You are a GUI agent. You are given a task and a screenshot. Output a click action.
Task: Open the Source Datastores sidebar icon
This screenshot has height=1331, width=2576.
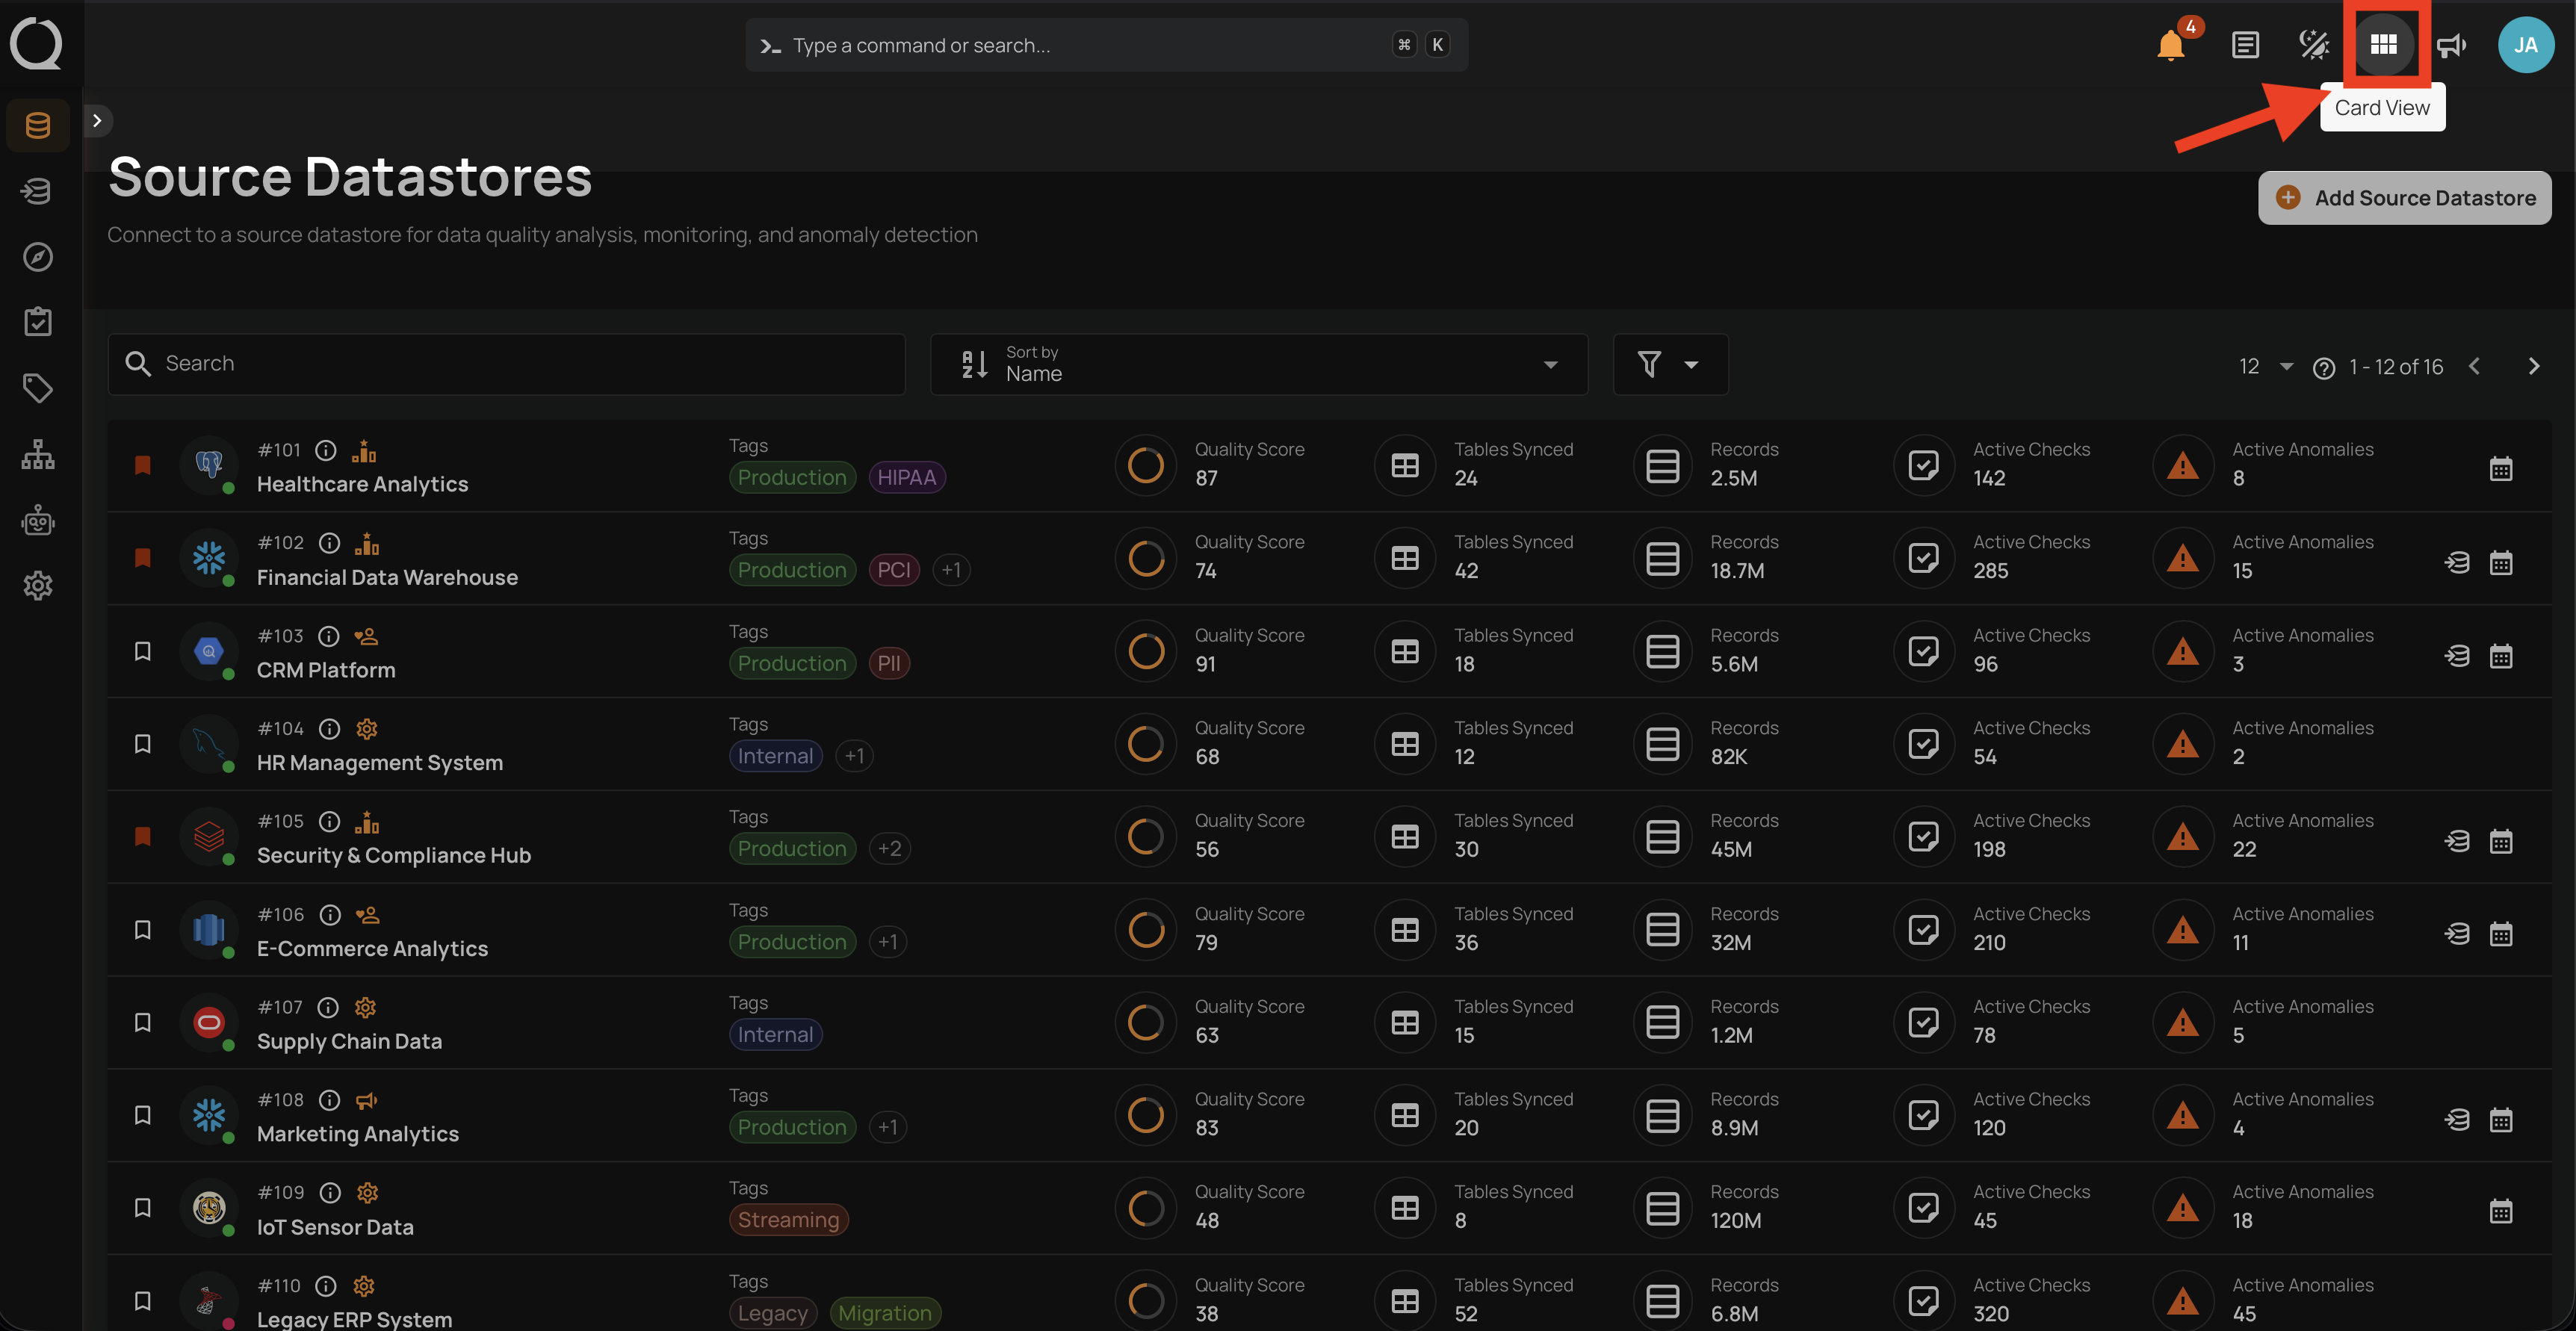pyautogui.click(x=38, y=125)
